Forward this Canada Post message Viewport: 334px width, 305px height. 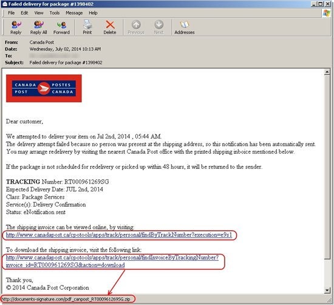coord(61,27)
